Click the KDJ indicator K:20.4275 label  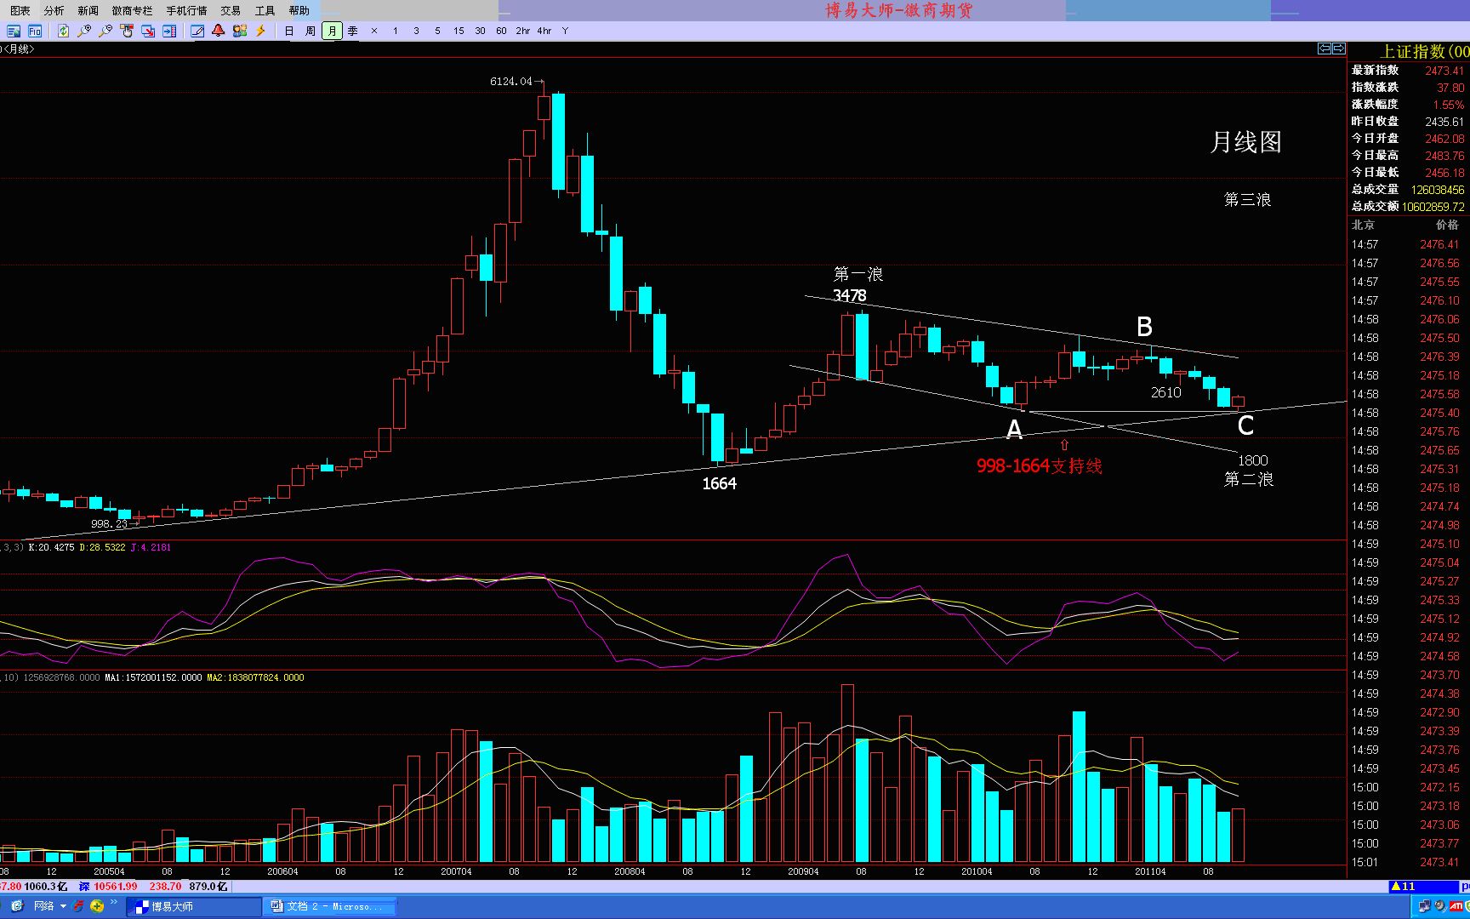pos(51,547)
